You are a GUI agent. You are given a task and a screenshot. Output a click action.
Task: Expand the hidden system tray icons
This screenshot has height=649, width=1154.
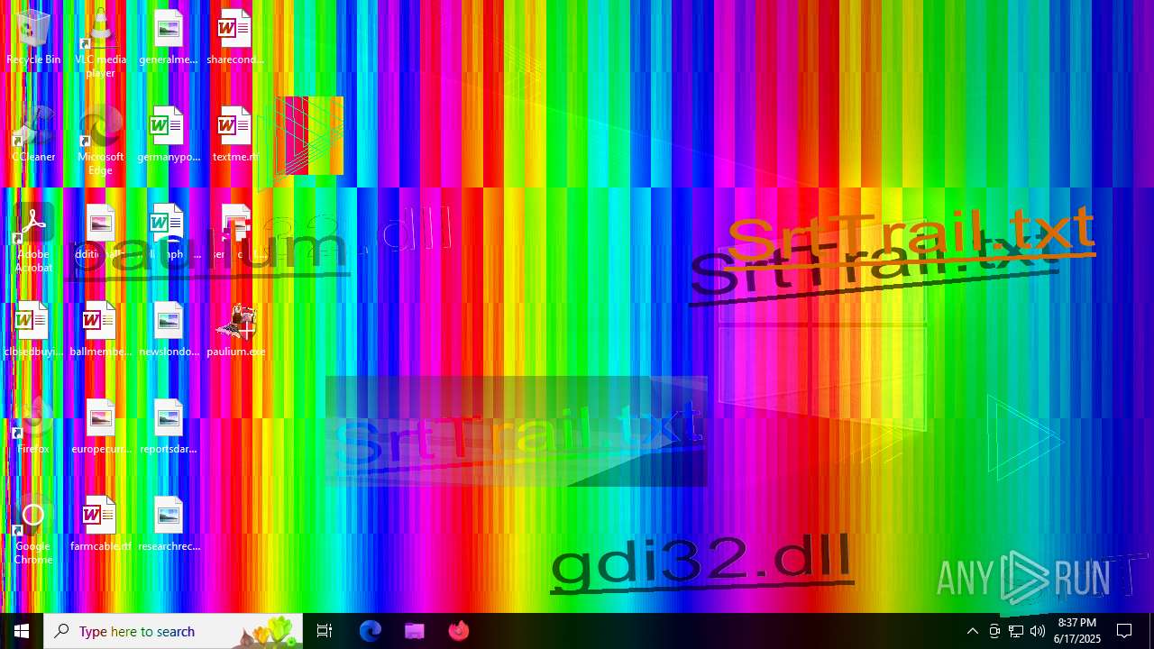pos(972,631)
